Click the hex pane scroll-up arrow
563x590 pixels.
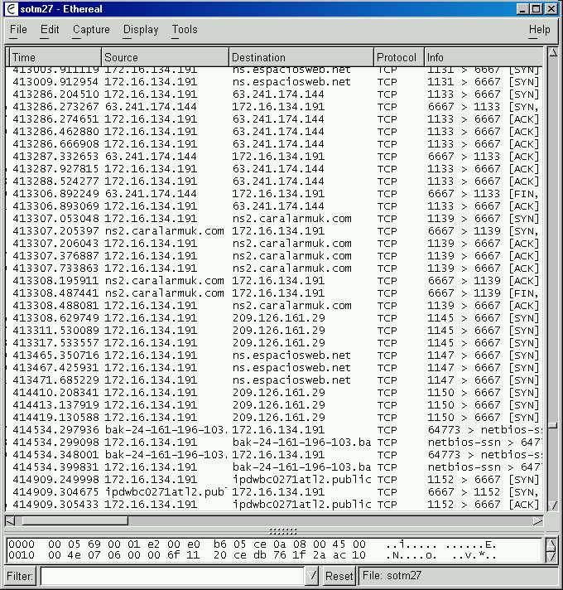click(x=551, y=544)
